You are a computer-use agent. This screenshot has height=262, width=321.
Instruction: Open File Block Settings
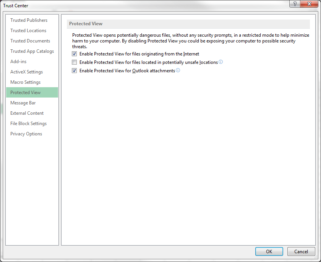pyautogui.click(x=28, y=123)
